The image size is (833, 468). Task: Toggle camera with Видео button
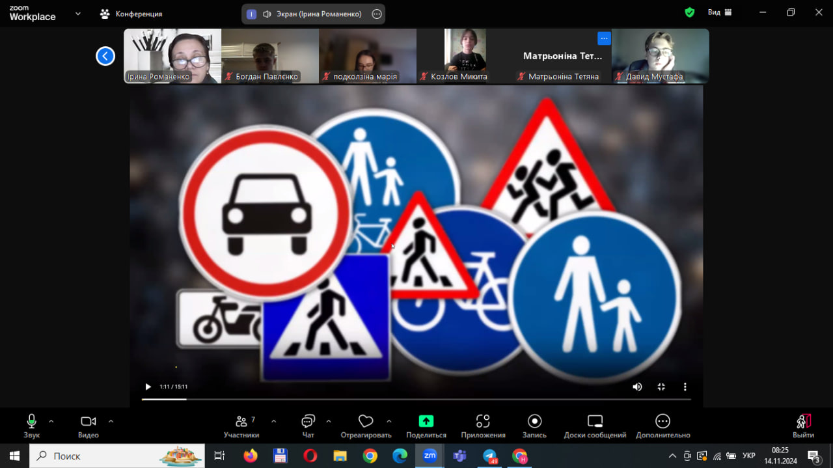tap(89, 425)
